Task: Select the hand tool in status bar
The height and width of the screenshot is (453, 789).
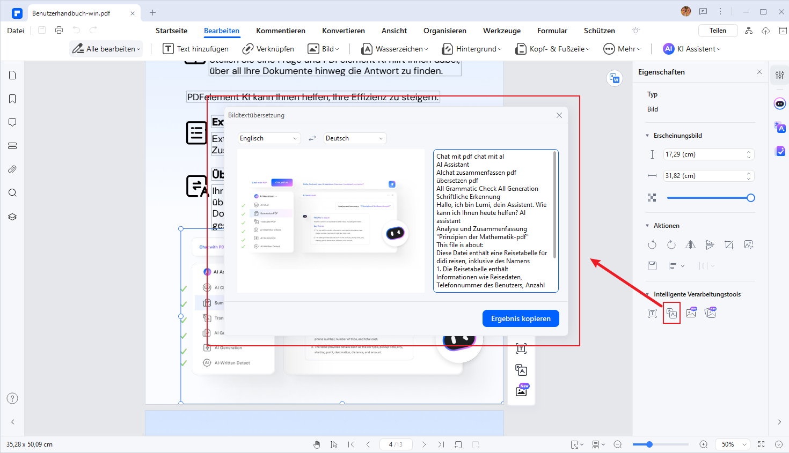Action: click(x=317, y=444)
